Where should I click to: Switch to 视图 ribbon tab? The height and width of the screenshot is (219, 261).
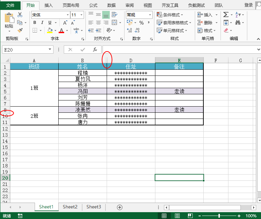click(x=147, y=5)
